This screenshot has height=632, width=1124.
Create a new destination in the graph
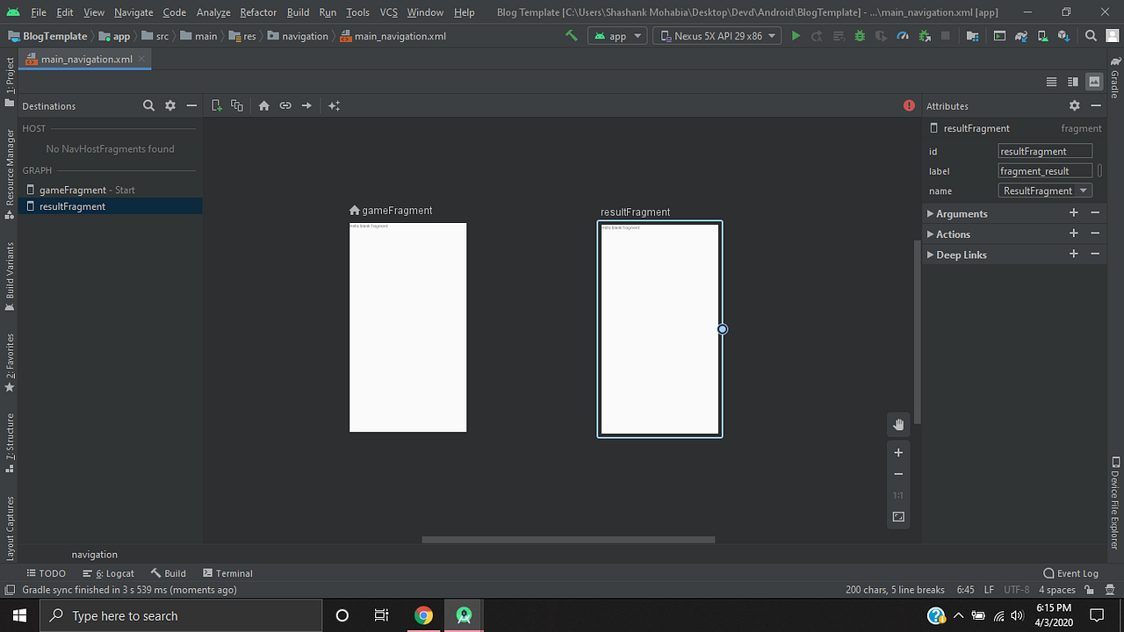(x=214, y=105)
